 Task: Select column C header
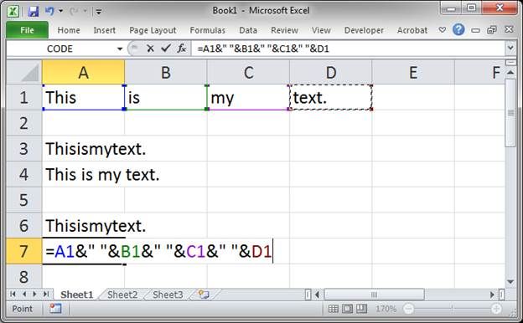(x=248, y=72)
